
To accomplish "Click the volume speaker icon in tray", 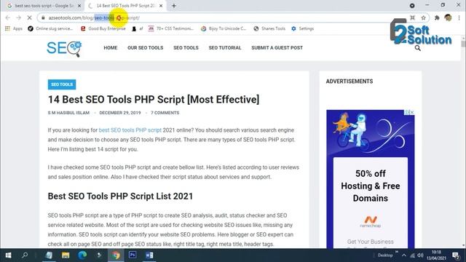I will coord(420,255).
